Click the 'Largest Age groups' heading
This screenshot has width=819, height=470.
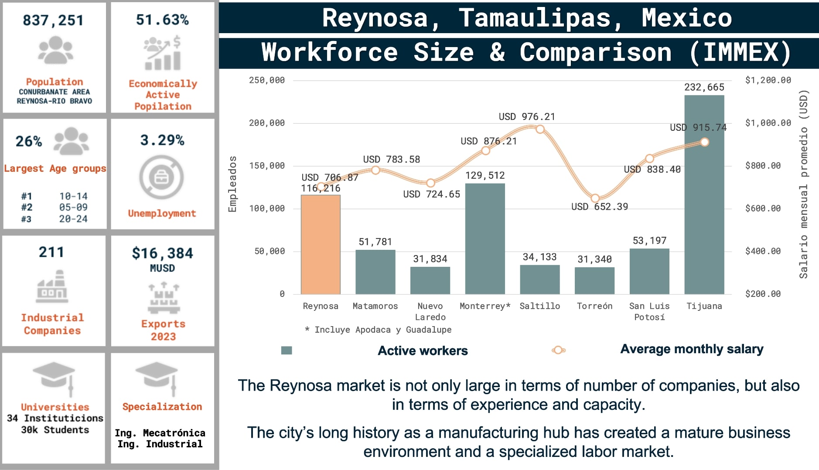coord(55,168)
